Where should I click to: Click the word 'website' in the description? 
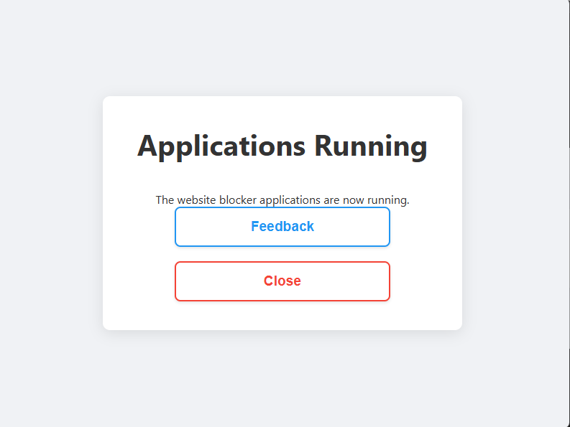tap(196, 200)
